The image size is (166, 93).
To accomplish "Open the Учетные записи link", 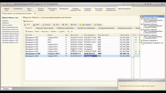I will (7, 25).
